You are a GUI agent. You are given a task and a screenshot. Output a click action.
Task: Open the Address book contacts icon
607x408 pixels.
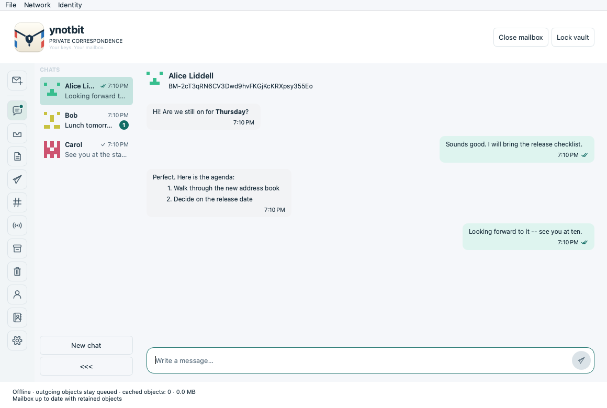(x=17, y=318)
